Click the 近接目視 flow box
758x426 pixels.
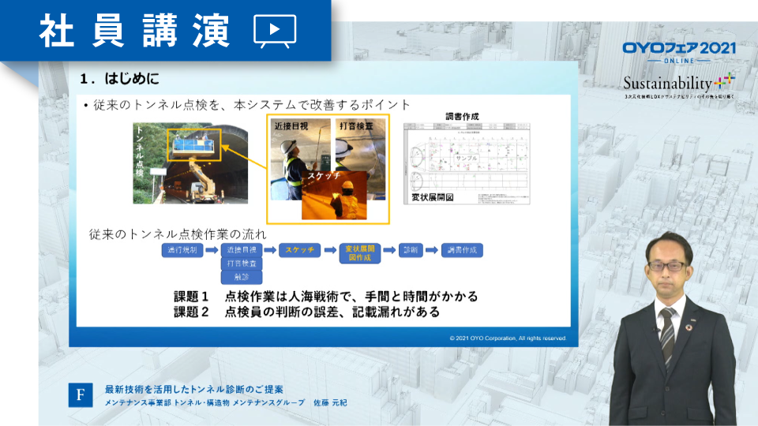[x=242, y=250]
